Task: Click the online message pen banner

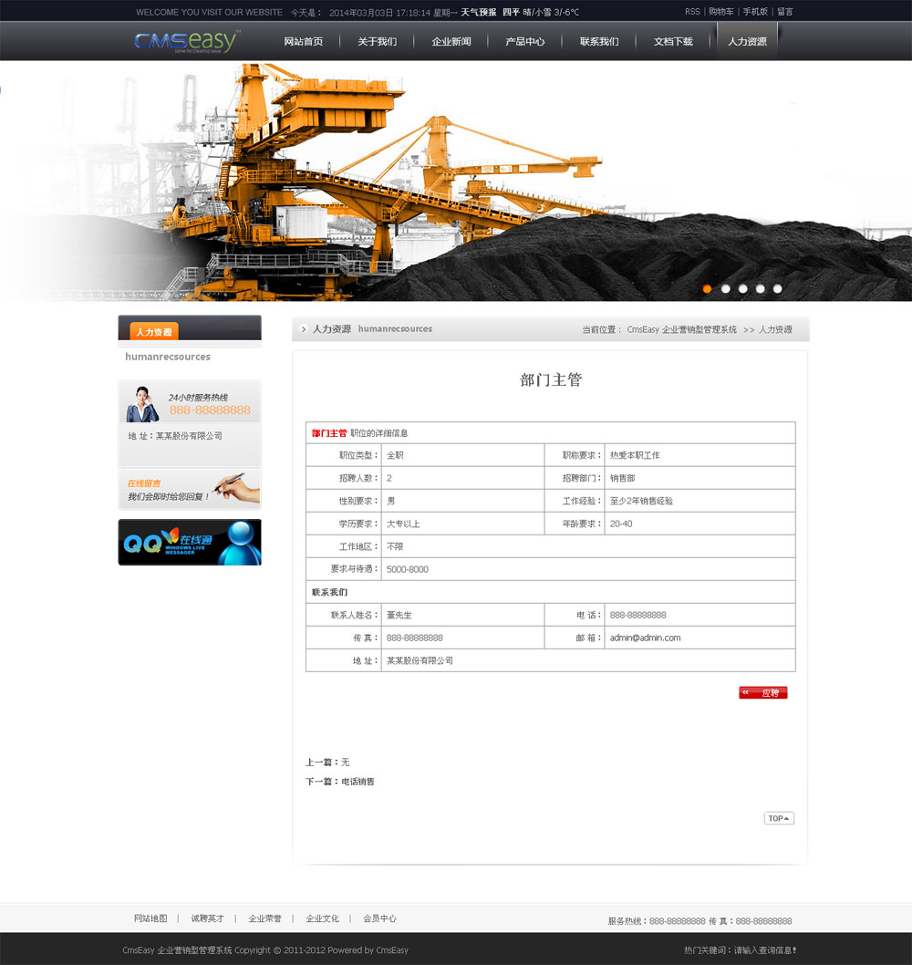Action: point(190,489)
